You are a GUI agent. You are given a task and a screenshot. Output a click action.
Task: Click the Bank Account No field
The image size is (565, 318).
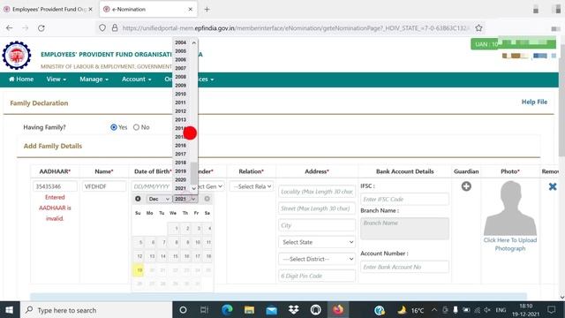click(404, 267)
